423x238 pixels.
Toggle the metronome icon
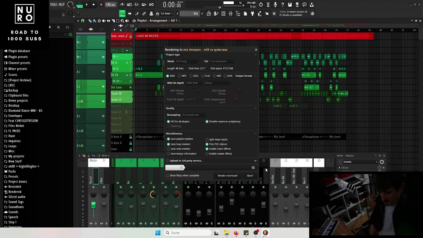(122, 5)
